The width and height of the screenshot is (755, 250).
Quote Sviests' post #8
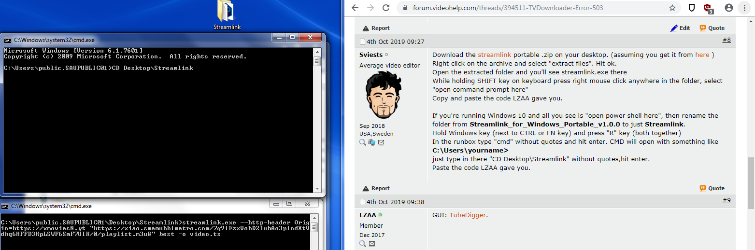(712, 188)
